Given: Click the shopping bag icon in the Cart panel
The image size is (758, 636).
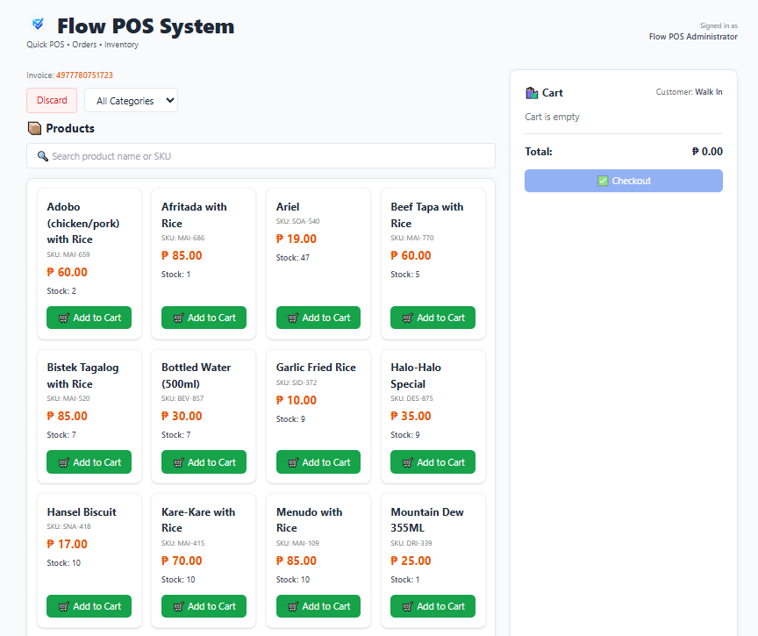Looking at the screenshot, I should [530, 92].
